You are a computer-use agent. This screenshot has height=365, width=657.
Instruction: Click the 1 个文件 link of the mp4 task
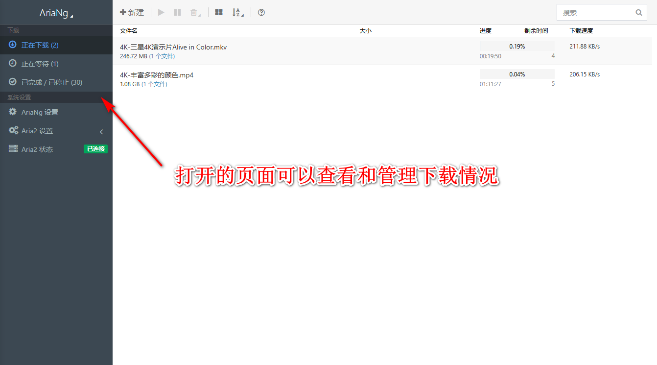pyautogui.click(x=154, y=84)
